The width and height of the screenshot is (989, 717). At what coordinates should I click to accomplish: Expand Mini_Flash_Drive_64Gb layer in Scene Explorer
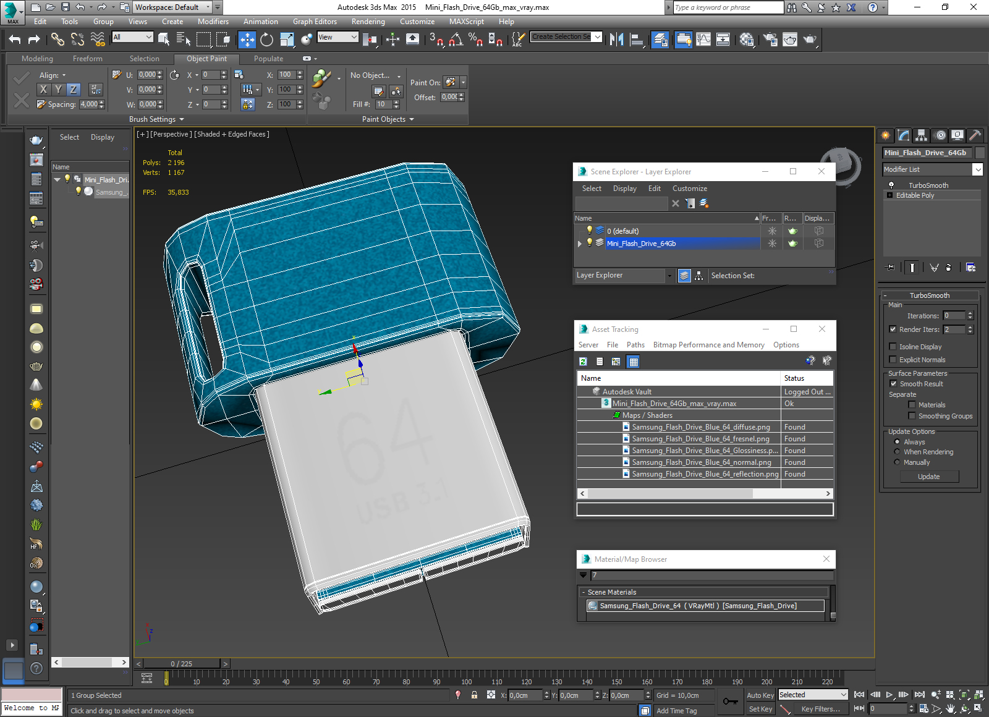click(580, 244)
